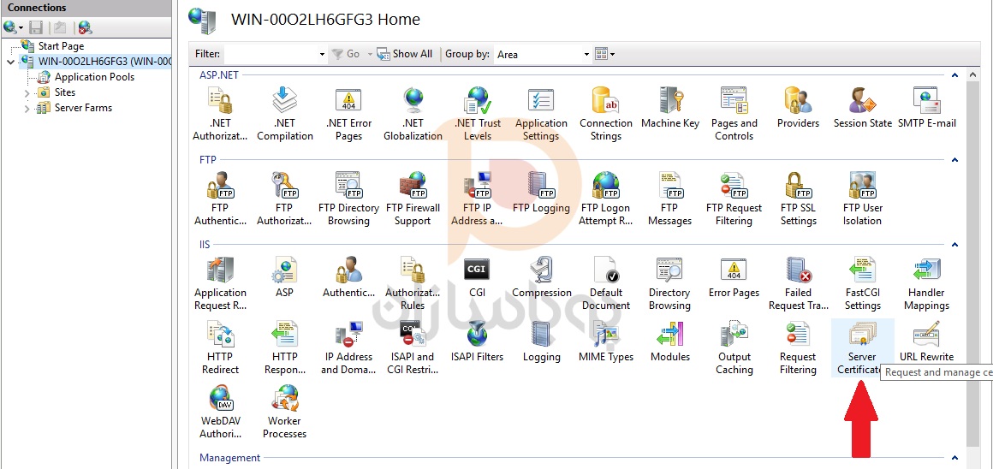Select Start Page in Connections tree

pos(61,46)
